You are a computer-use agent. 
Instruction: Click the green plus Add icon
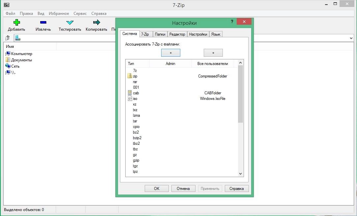coord(16,22)
